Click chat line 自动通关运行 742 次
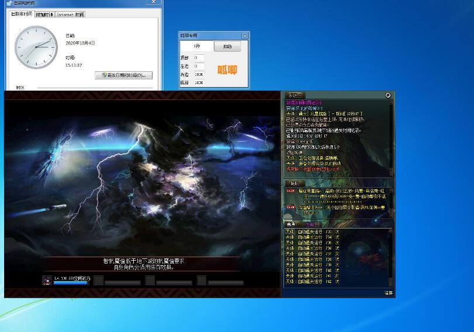The height and width of the screenshot is (332, 474). tap(312, 282)
